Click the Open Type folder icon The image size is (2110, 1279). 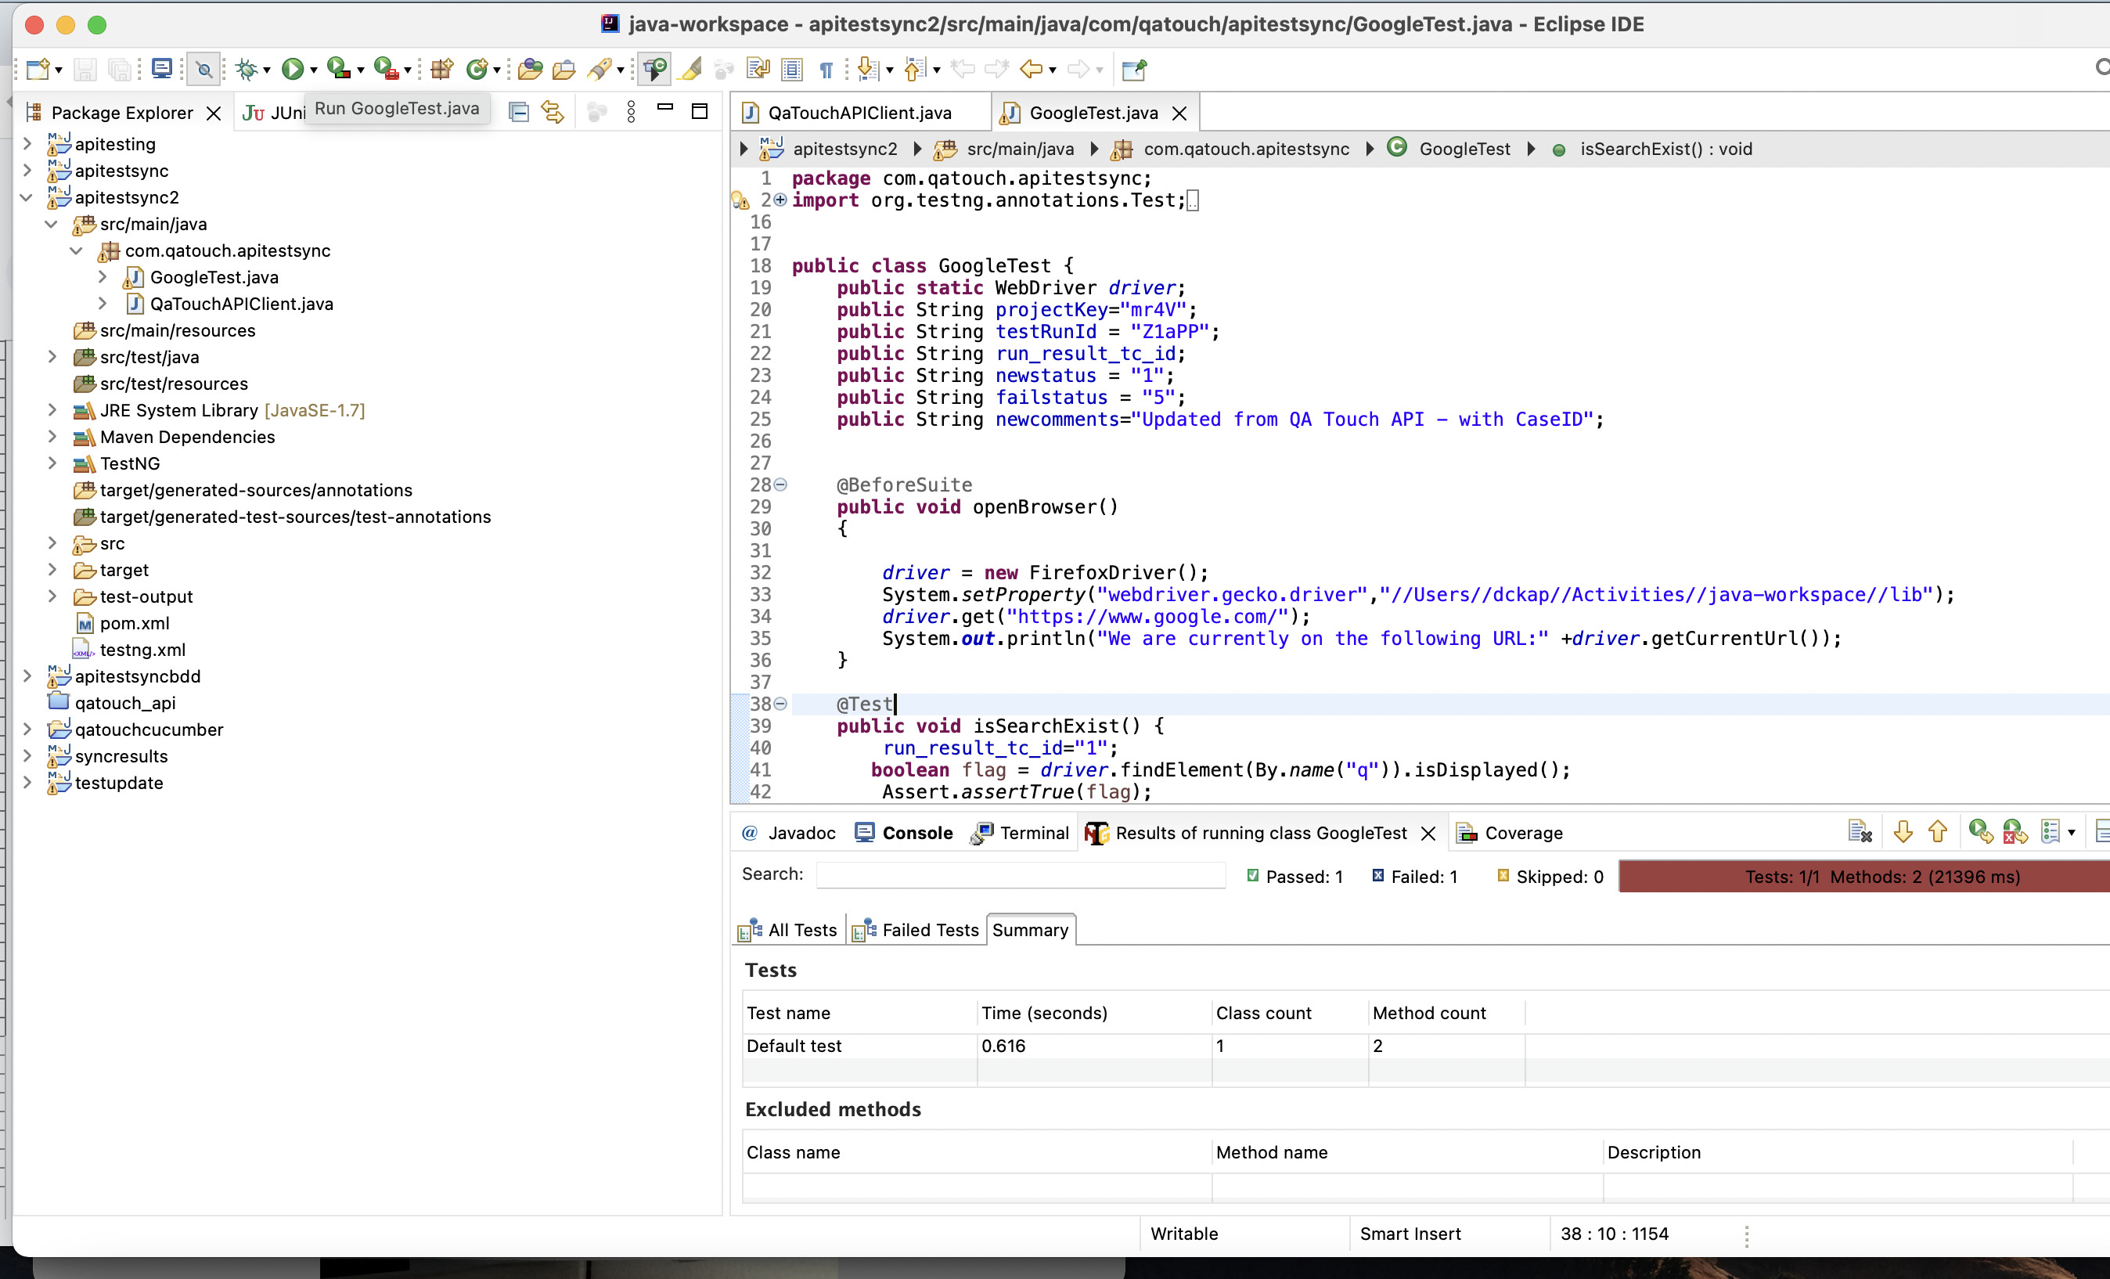click(530, 69)
